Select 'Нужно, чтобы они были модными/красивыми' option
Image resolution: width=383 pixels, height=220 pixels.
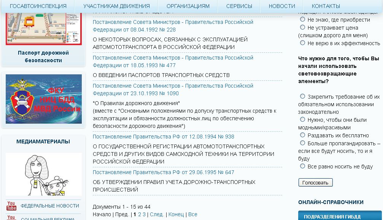click(x=303, y=119)
